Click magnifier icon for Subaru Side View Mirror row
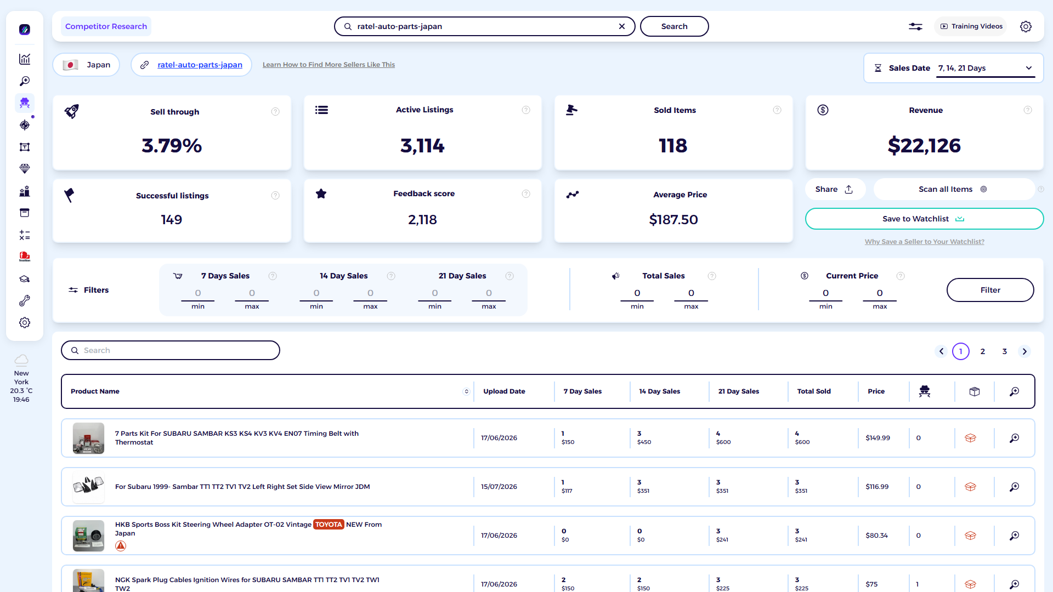 point(1015,487)
